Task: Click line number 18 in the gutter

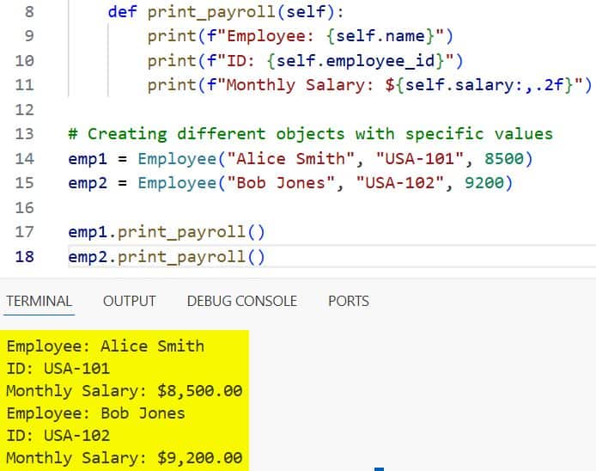Action: (x=25, y=257)
